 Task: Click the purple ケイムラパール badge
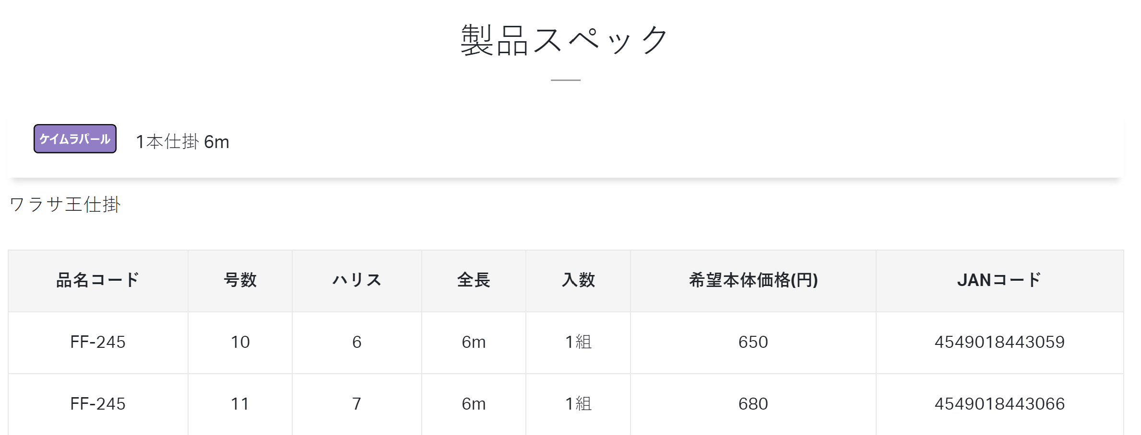pos(75,139)
